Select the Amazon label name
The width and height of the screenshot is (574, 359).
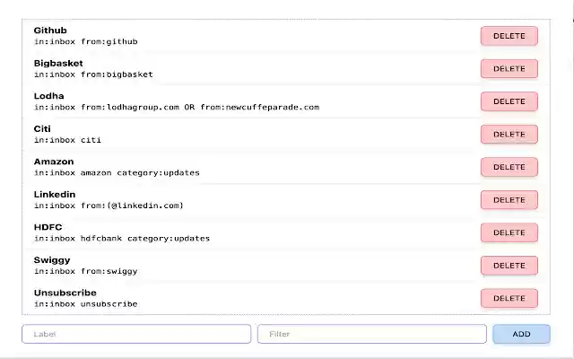(x=54, y=162)
